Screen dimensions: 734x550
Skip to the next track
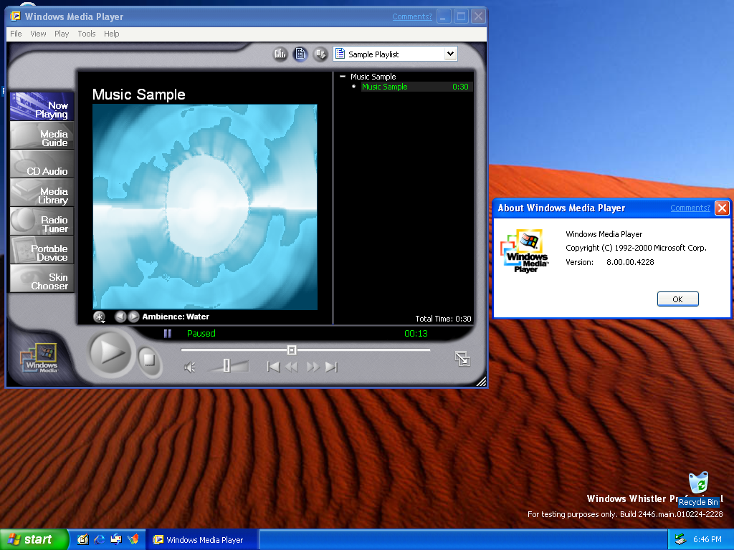click(x=331, y=367)
